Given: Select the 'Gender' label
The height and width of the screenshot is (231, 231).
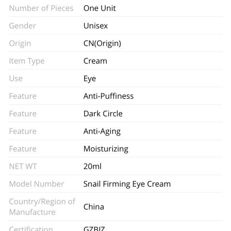Looking at the screenshot, I should [x=23, y=26].
